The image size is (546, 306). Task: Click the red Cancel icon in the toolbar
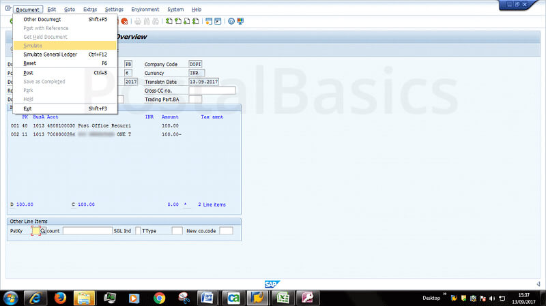[124, 21]
